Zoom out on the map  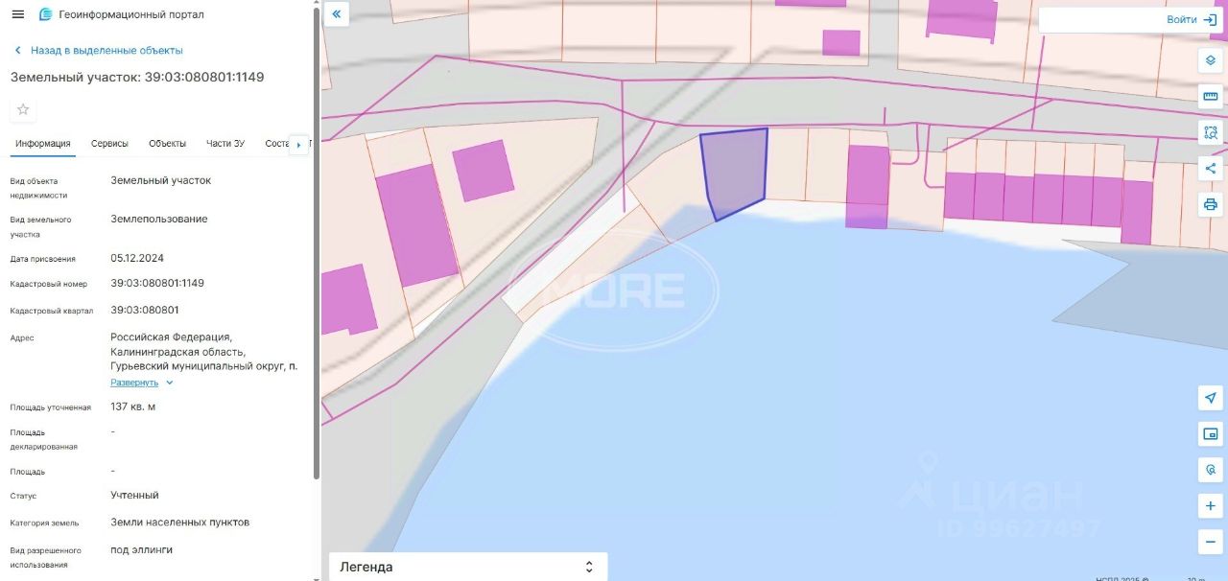click(1211, 542)
